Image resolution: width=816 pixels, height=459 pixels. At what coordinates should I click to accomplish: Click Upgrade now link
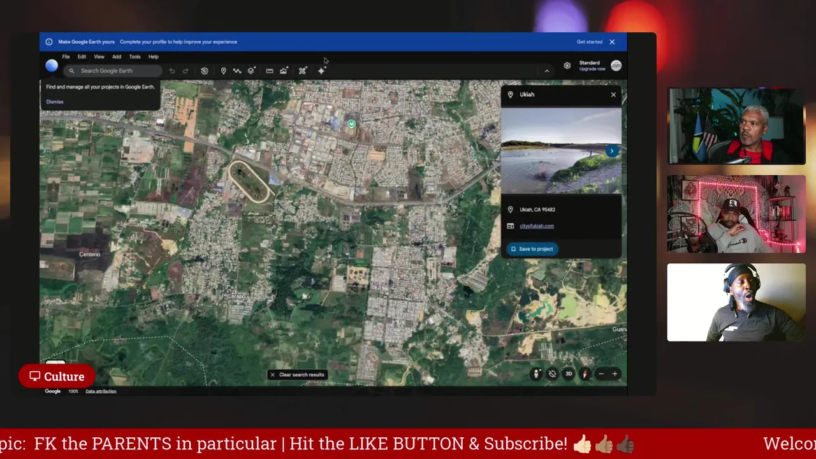click(592, 69)
